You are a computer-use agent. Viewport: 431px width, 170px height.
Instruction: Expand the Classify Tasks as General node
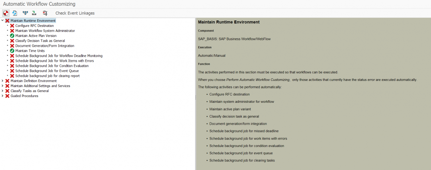(x=3, y=91)
